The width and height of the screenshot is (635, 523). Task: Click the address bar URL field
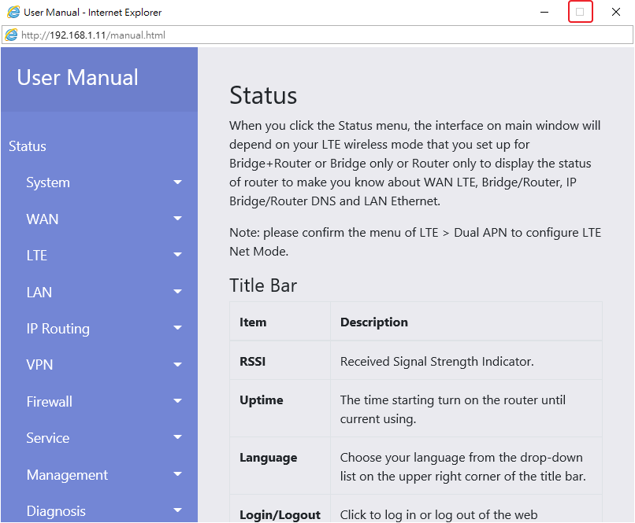[317, 35]
